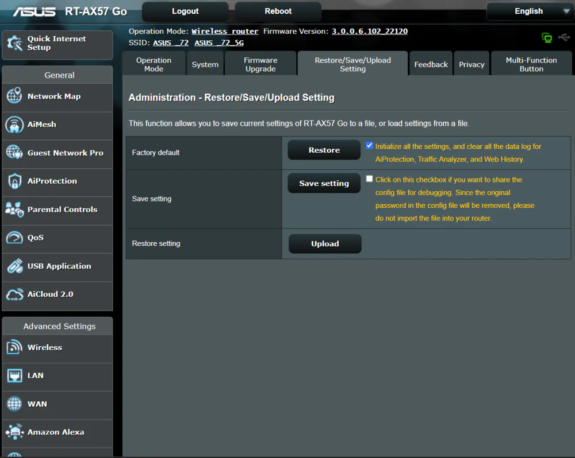
Task: Click the AiProtection shield icon
Action: 15,181
